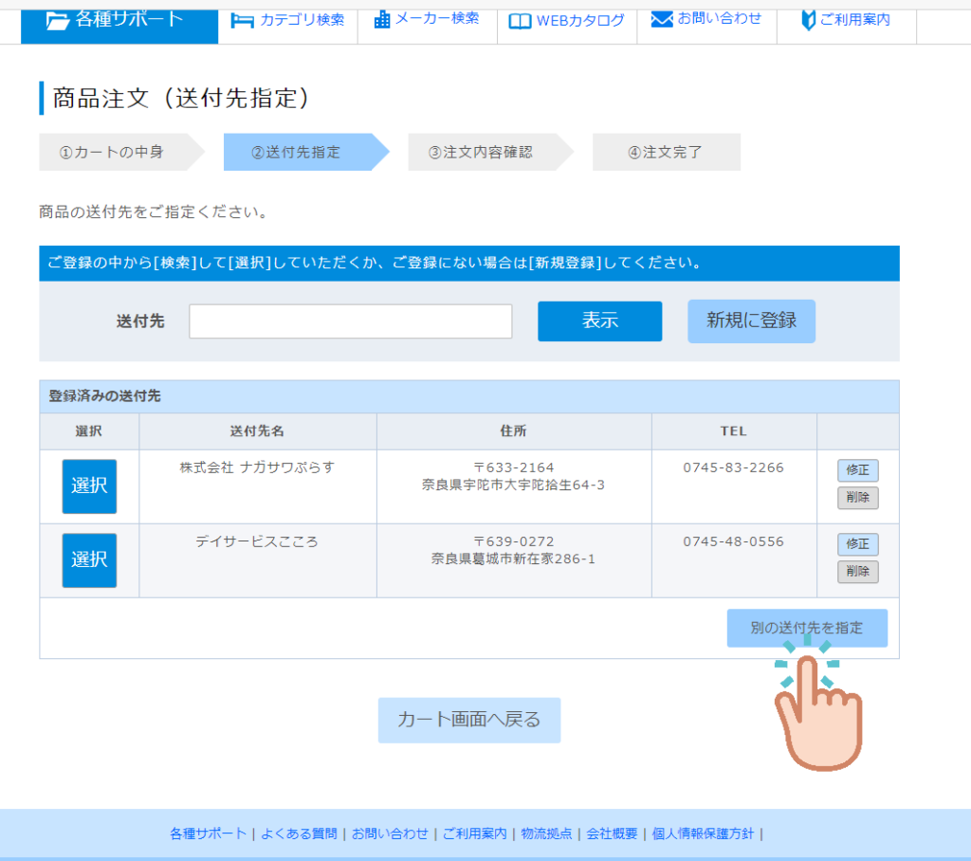
Task: Click the building icon for メーカー検索
Action: [382, 20]
